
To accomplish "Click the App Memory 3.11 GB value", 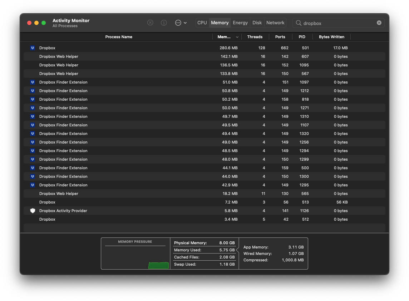I will pyautogui.click(x=296, y=247).
